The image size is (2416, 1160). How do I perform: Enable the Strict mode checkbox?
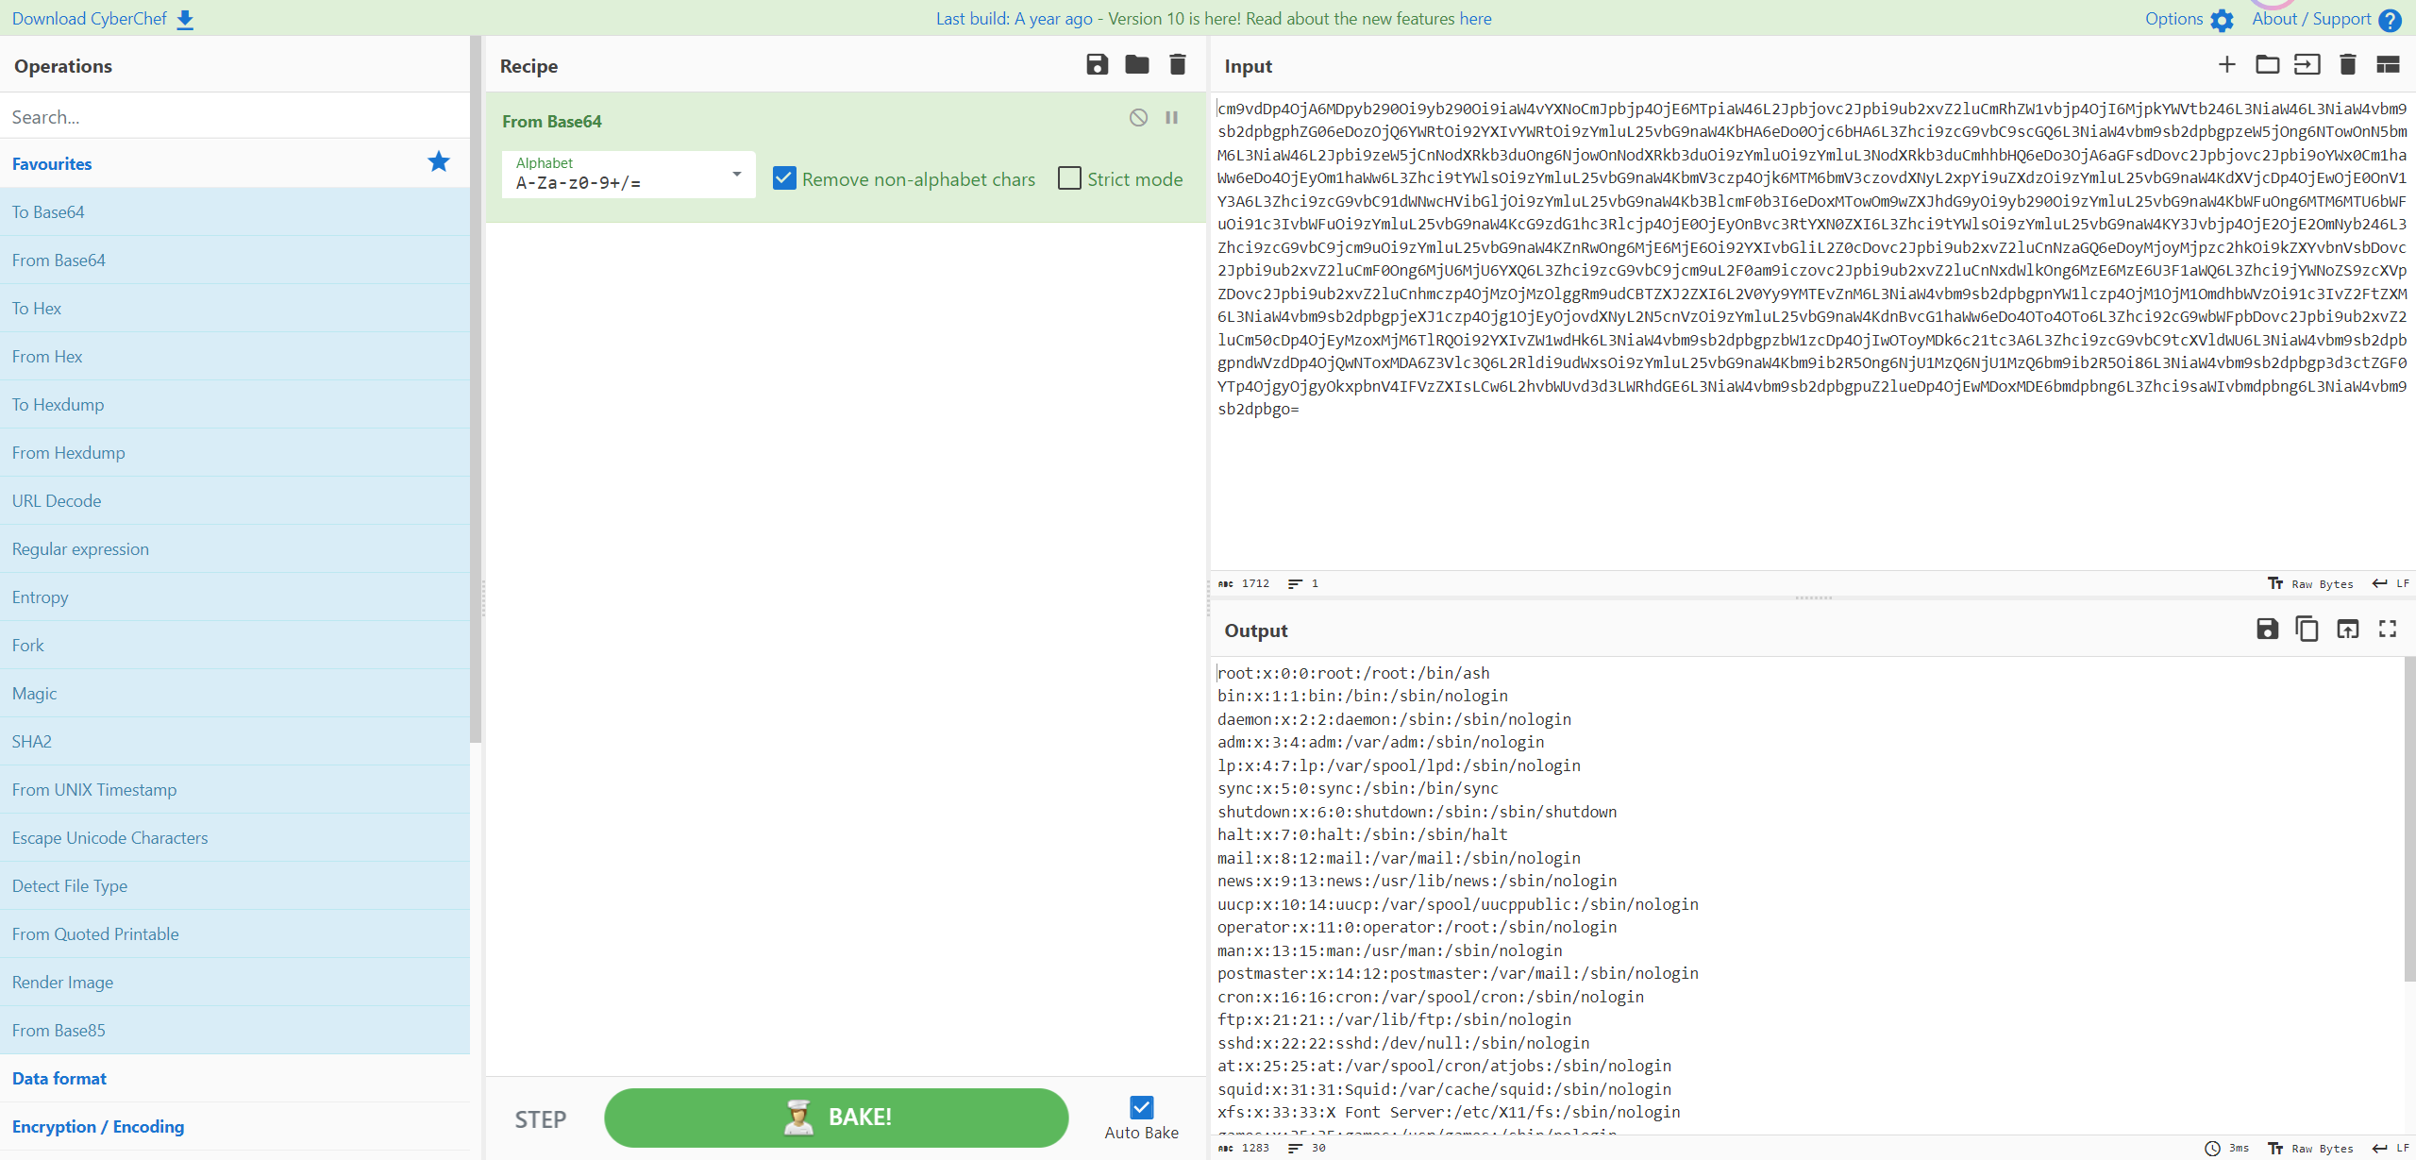click(1069, 177)
